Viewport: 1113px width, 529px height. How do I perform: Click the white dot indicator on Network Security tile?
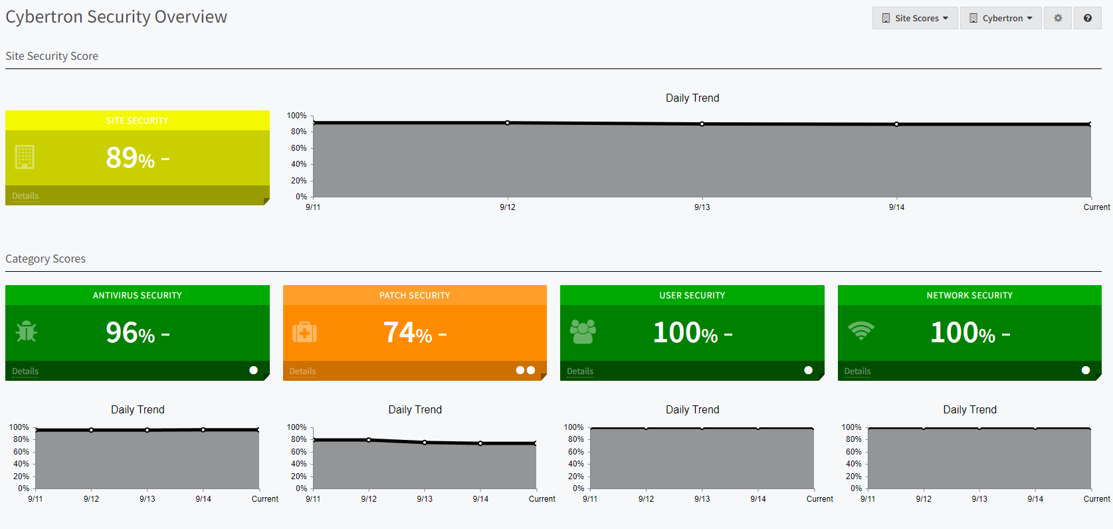pyautogui.click(x=1086, y=370)
